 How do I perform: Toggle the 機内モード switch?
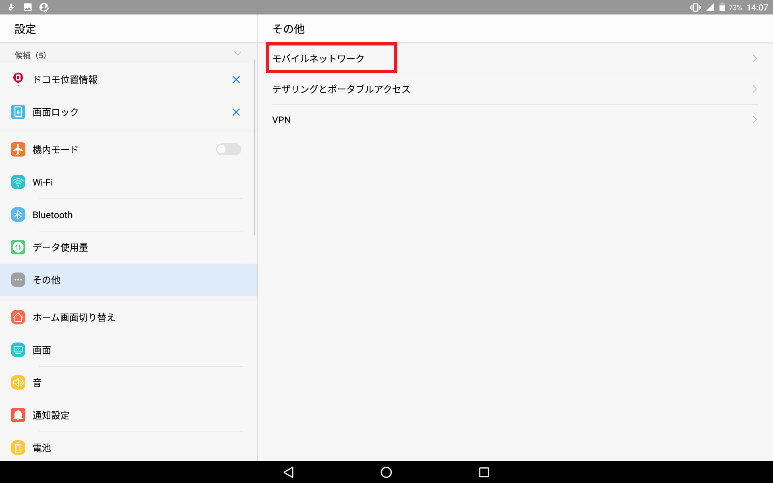(228, 149)
